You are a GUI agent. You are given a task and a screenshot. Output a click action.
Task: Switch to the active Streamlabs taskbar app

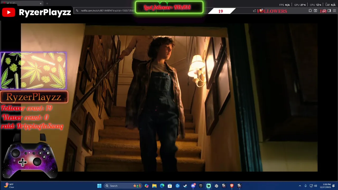pos(209,186)
